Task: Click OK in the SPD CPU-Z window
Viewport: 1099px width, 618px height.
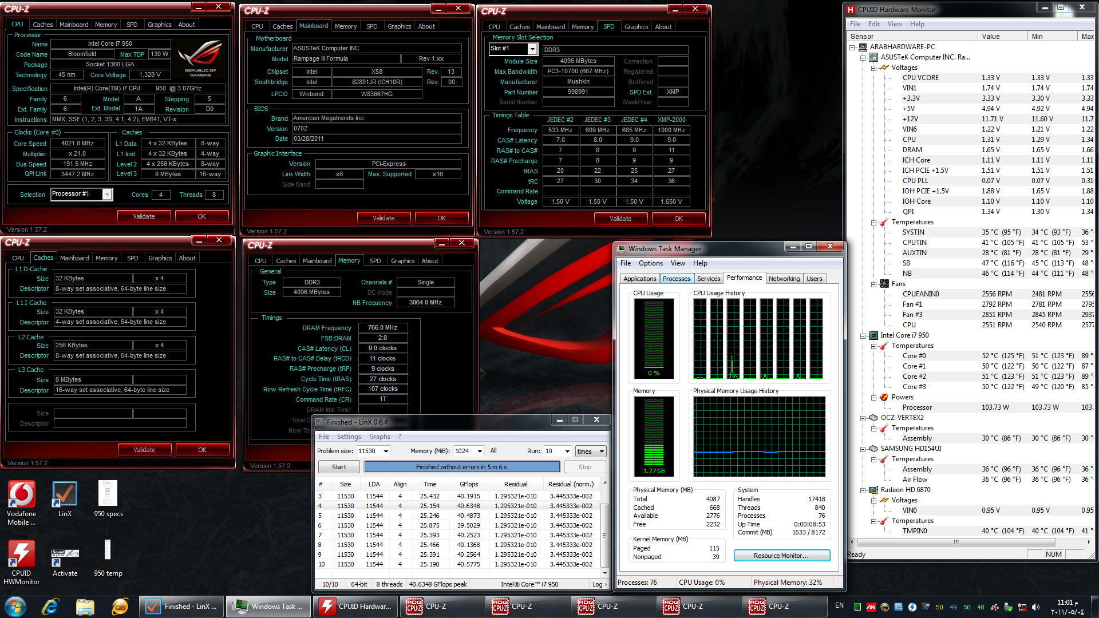Action: [x=678, y=219]
